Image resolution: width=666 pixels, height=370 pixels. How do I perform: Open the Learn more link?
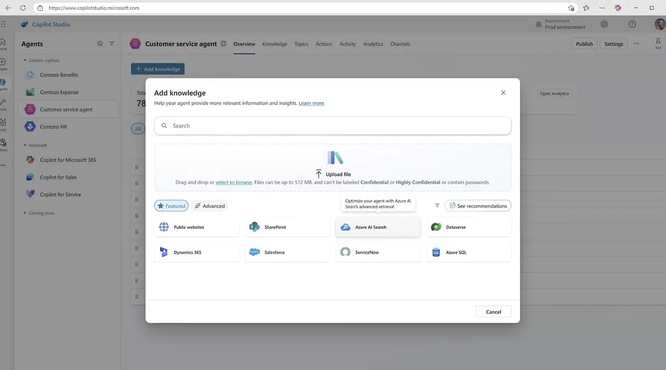pyautogui.click(x=311, y=103)
